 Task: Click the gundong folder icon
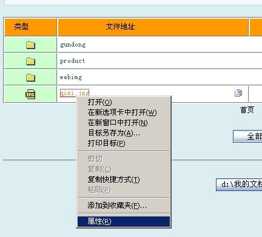(x=30, y=45)
